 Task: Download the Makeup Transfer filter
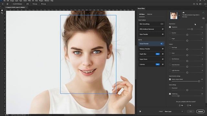(163, 49)
